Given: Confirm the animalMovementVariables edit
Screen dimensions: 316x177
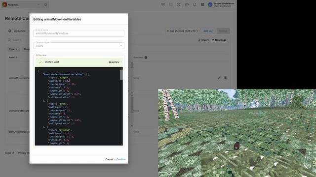Looking at the screenshot, I should pos(121,159).
